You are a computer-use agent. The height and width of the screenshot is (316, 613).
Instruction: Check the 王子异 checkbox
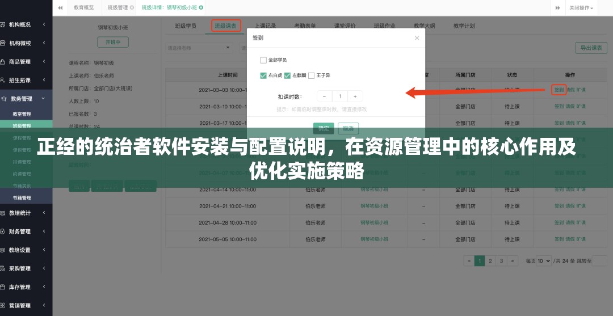311,75
